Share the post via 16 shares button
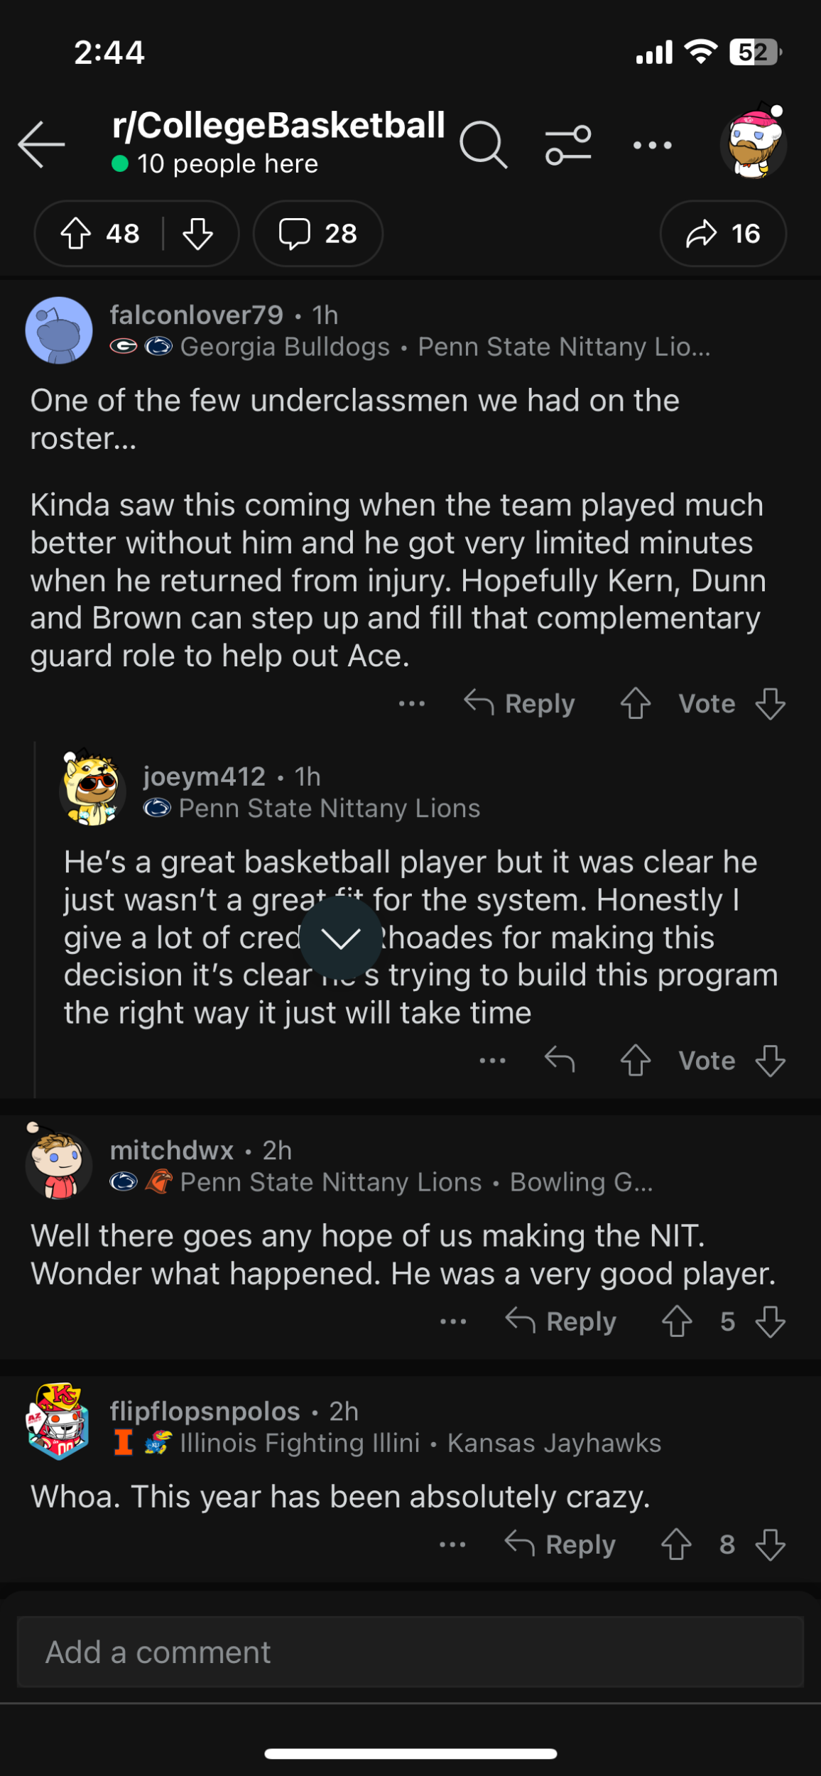The height and width of the screenshot is (1776, 821). point(723,234)
